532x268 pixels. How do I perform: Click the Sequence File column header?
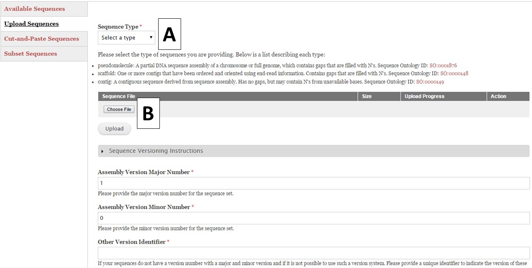[119, 96]
